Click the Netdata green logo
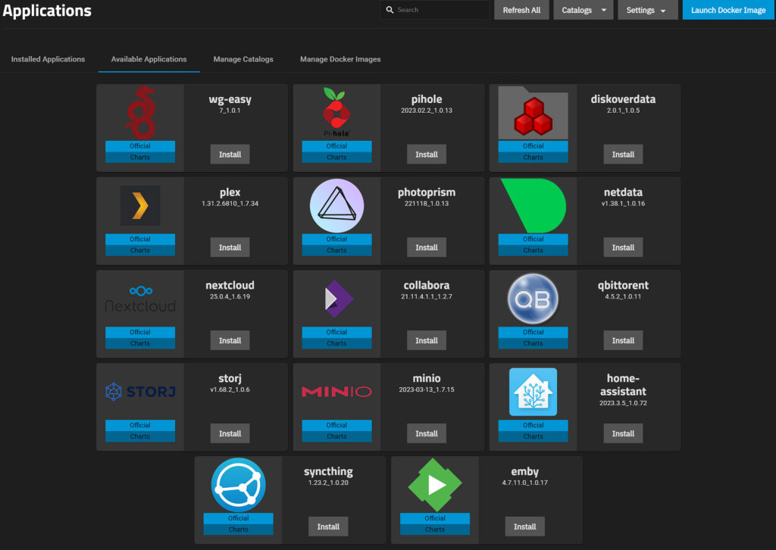The width and height of the screenshot is (776, 550). tap(533, 206)
